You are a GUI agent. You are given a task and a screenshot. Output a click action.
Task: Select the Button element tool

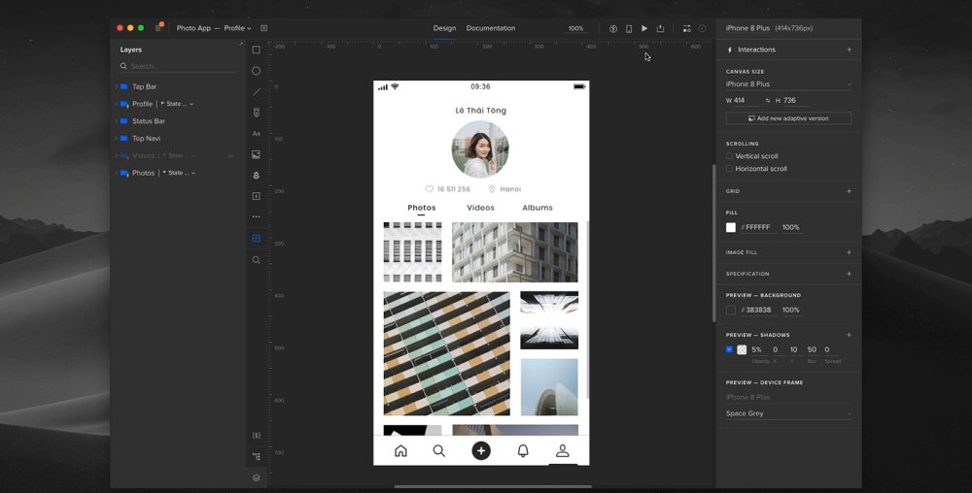256,113
